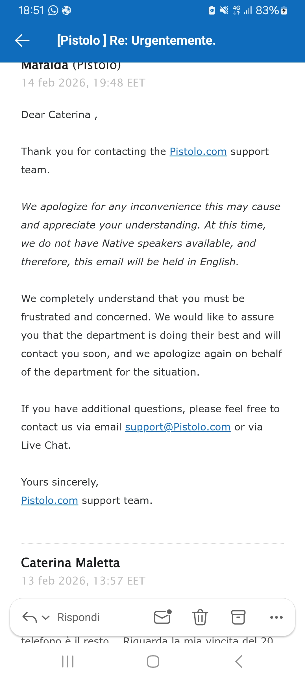Mark email as unread envelope icon
Viewport: 305px width, 681px height.
(163, 617)
